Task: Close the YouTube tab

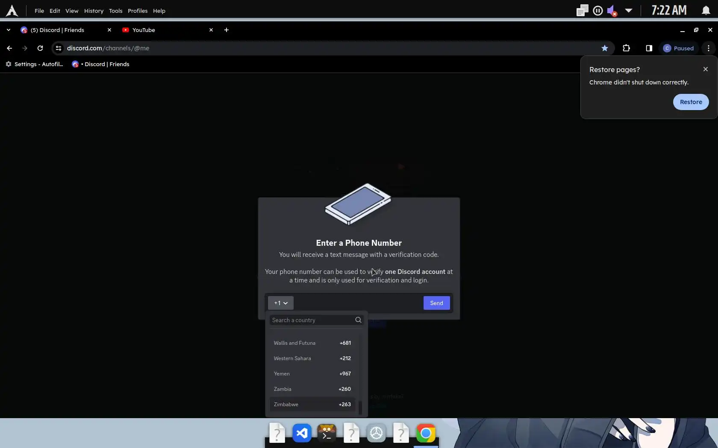Action: 211,30
